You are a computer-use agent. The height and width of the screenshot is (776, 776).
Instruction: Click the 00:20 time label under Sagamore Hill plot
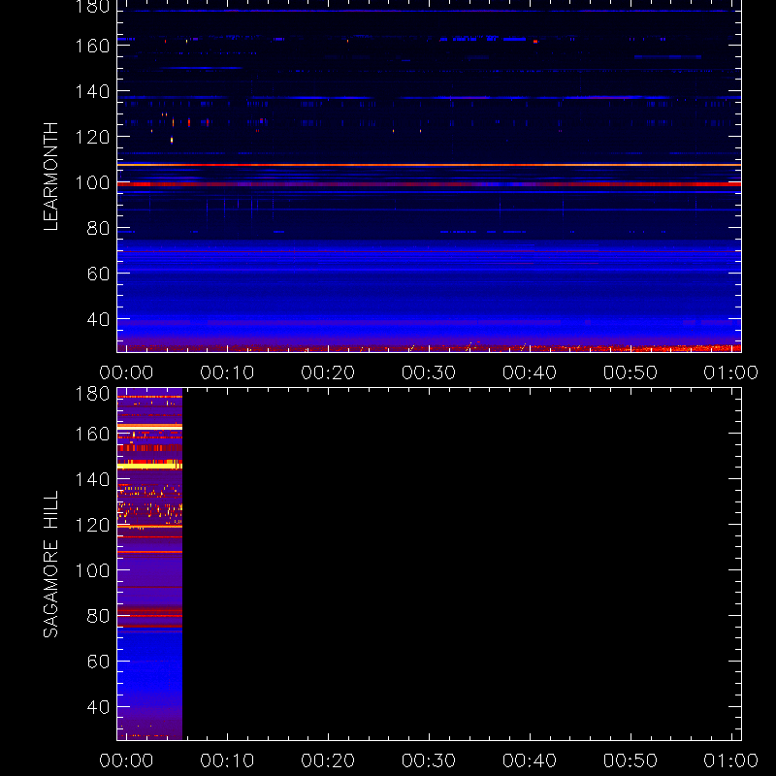(328, 760)
